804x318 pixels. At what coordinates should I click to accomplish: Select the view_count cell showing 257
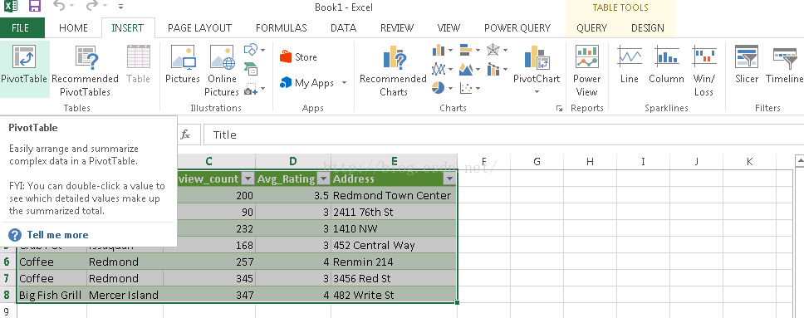click(209, 262)
